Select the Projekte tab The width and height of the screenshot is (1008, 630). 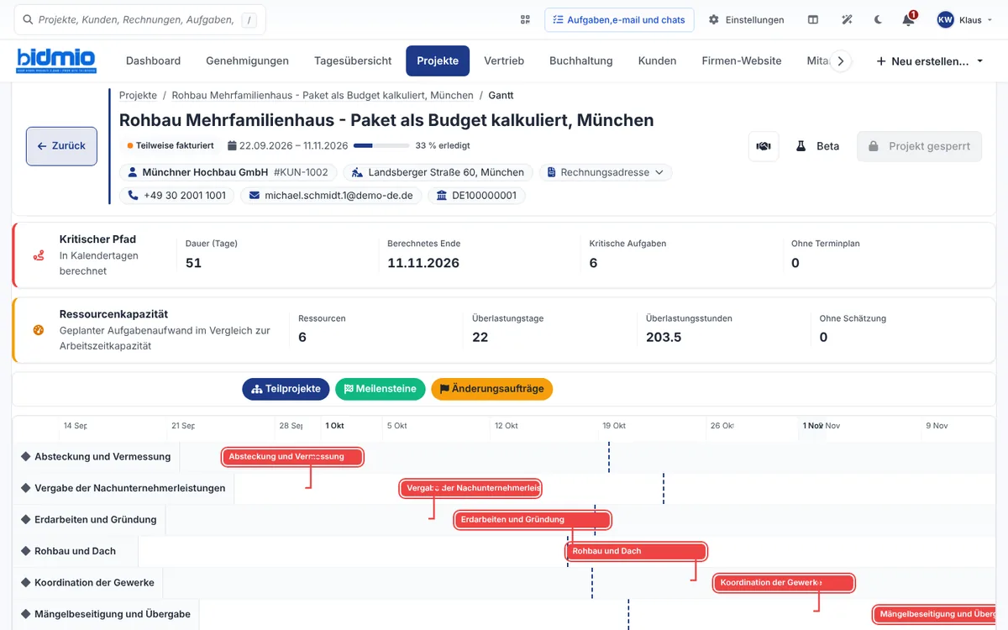click(438, 60)
